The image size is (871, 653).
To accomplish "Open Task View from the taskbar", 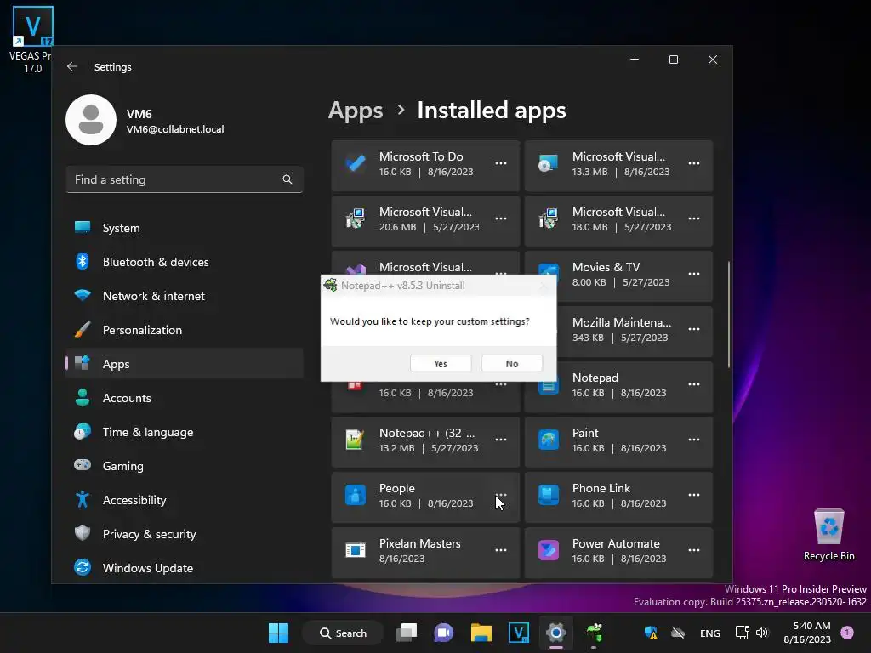I will point(407,633).
